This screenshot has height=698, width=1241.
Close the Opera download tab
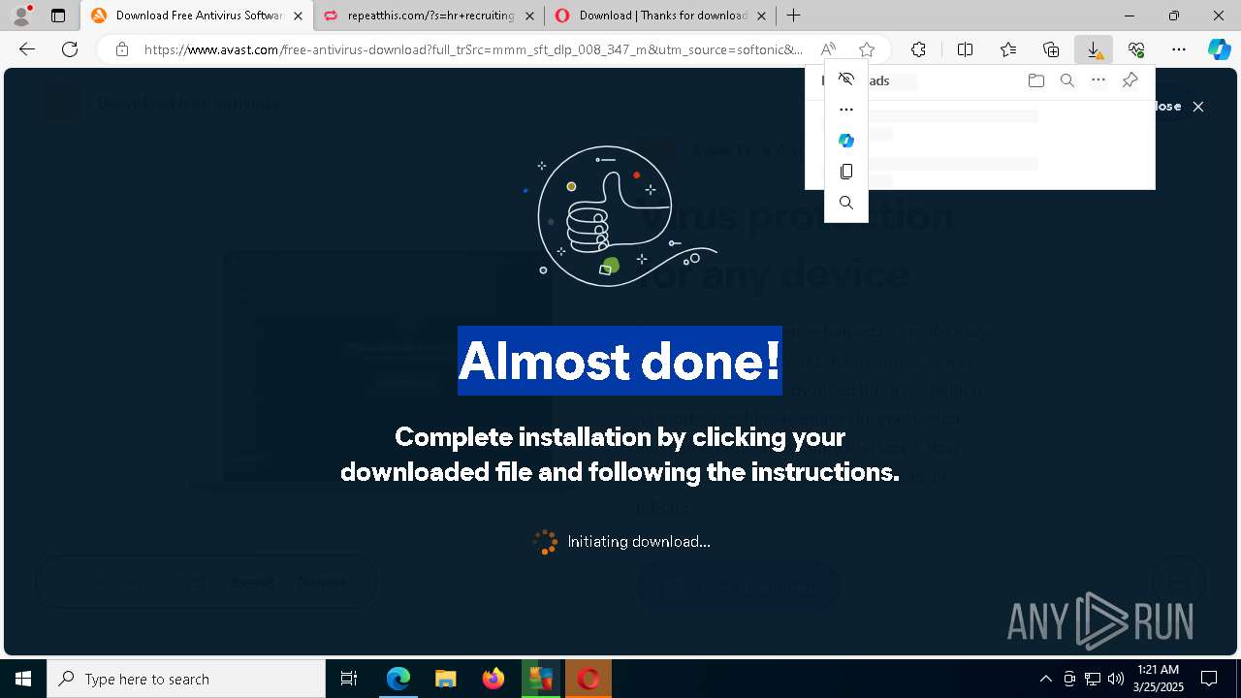pos(761,16)
